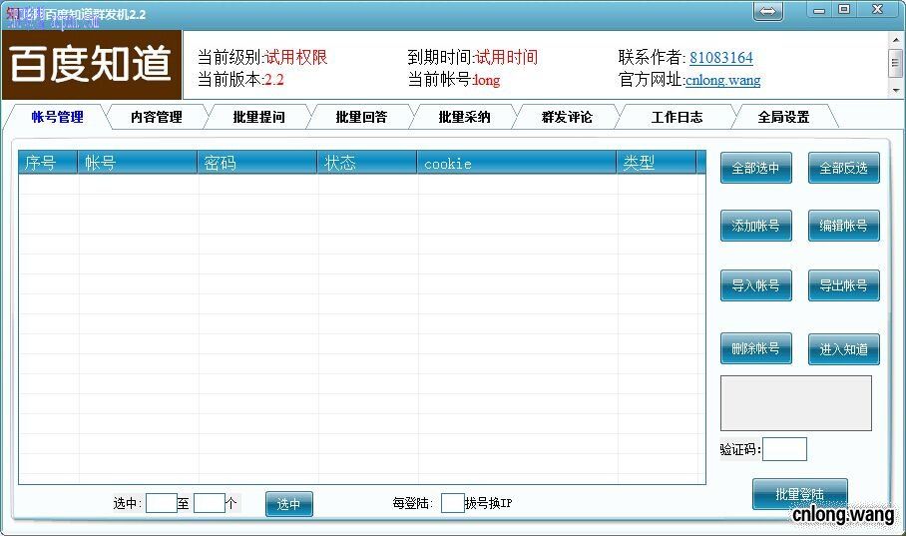Image resolution: width=906 pixels, height=536 pixels.
Task: Click the header scrollbar up arrow
Action: 896,41
